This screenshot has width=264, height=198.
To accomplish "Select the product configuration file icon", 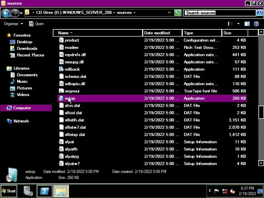I will point(61,40).
